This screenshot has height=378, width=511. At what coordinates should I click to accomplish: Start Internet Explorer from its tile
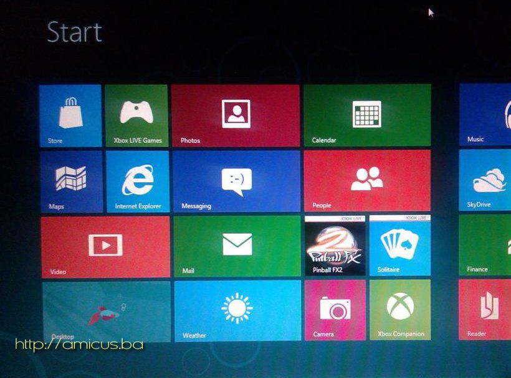[138, 182]
